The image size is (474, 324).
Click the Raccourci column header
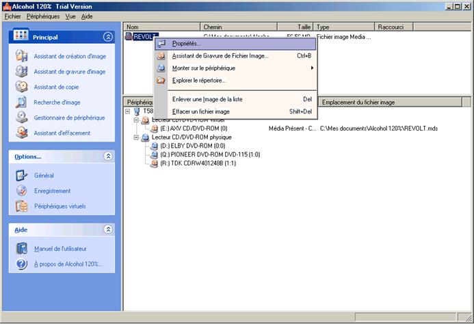(x=394, y=27)
